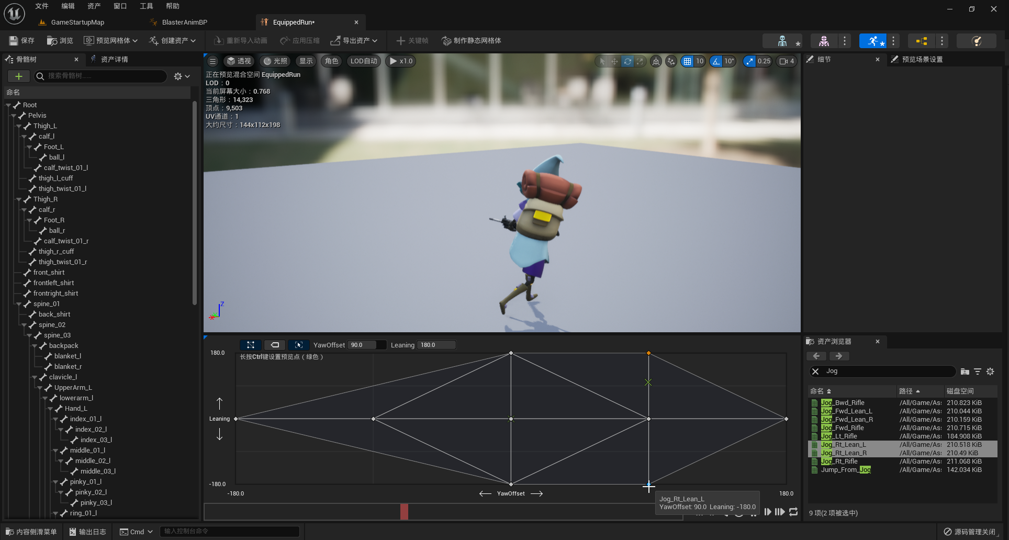This screenshot has height=540, width=1009.
Task: Select the Animation mode icon
Action: 873,41
